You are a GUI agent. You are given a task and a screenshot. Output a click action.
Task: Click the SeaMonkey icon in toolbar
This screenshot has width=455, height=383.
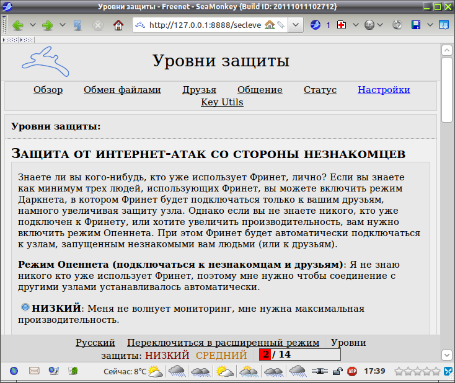pos(316,25)
